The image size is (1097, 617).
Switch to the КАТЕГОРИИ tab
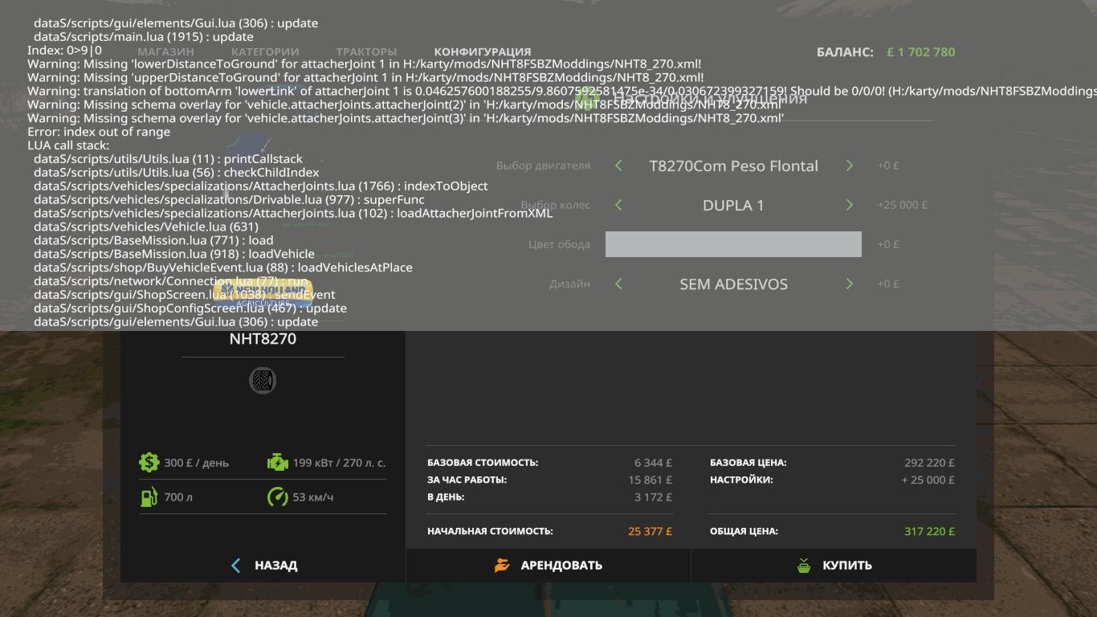(x=265, y=51)
